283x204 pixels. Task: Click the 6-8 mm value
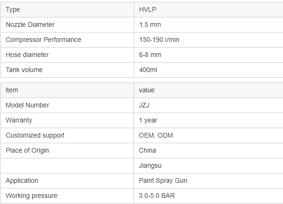coord(150,55)
